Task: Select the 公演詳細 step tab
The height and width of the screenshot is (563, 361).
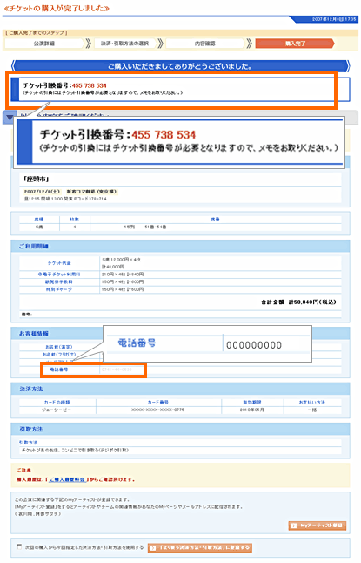Action: [x=44, y=44]
